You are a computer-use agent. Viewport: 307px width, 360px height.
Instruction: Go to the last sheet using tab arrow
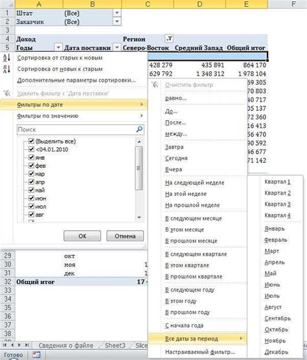pos(27,345)
